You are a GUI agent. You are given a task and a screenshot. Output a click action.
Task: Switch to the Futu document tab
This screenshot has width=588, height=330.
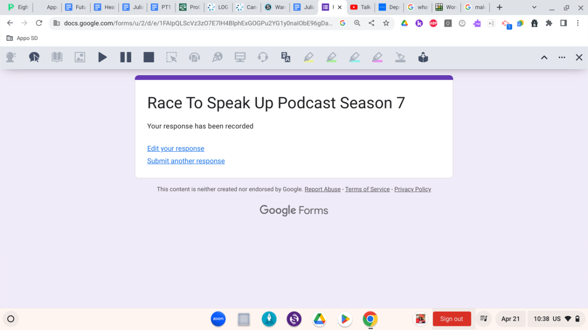[x=76, y=7]
